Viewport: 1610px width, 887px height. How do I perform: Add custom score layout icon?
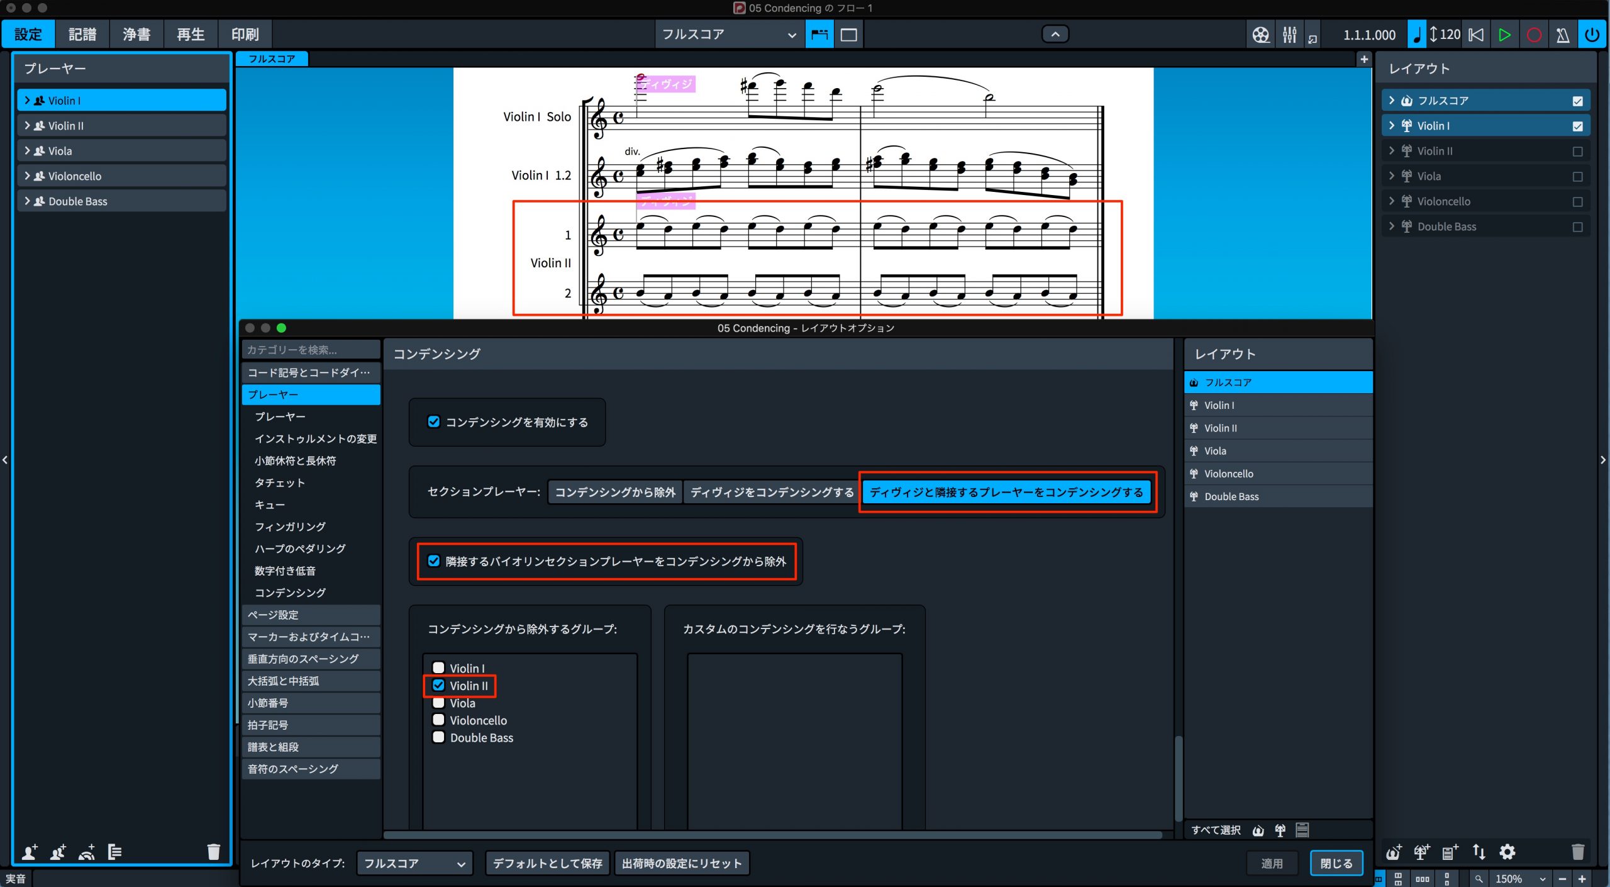tap(1450, 852)
